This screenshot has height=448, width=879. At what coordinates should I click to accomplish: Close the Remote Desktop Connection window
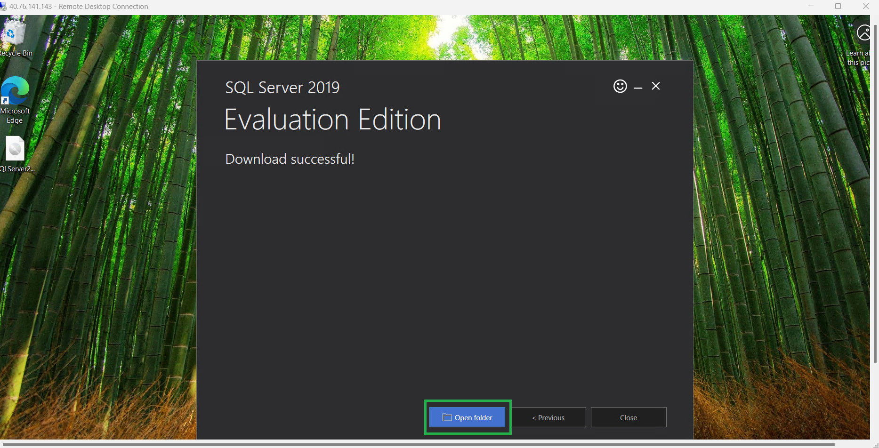865,6
